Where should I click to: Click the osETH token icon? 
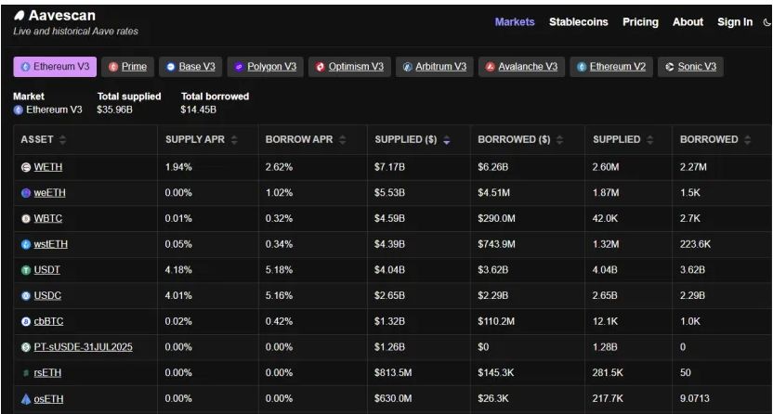click(x=26, y=397)
